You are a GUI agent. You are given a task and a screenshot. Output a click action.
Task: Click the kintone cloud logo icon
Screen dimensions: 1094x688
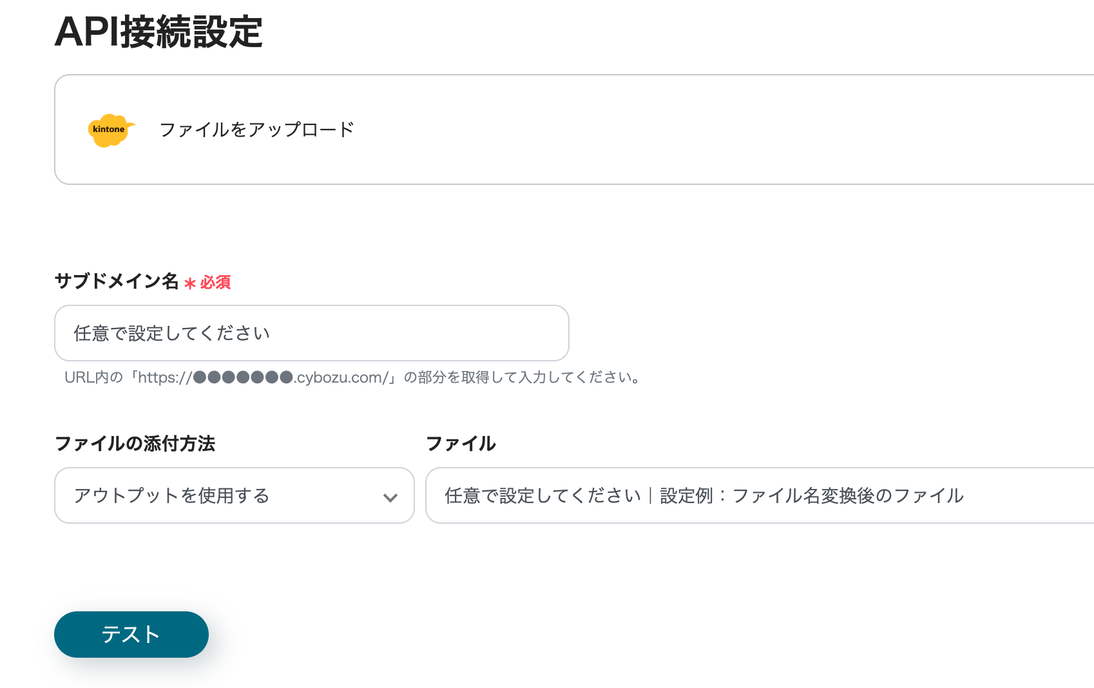coord(110,129)
